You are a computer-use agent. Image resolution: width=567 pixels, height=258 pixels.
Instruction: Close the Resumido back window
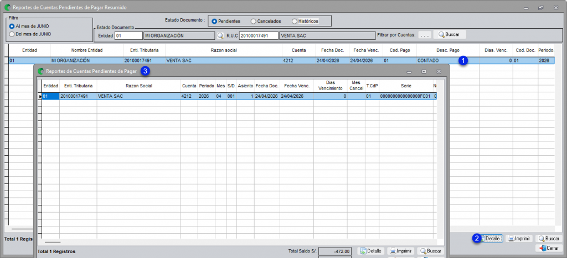[x=555, y=7]
